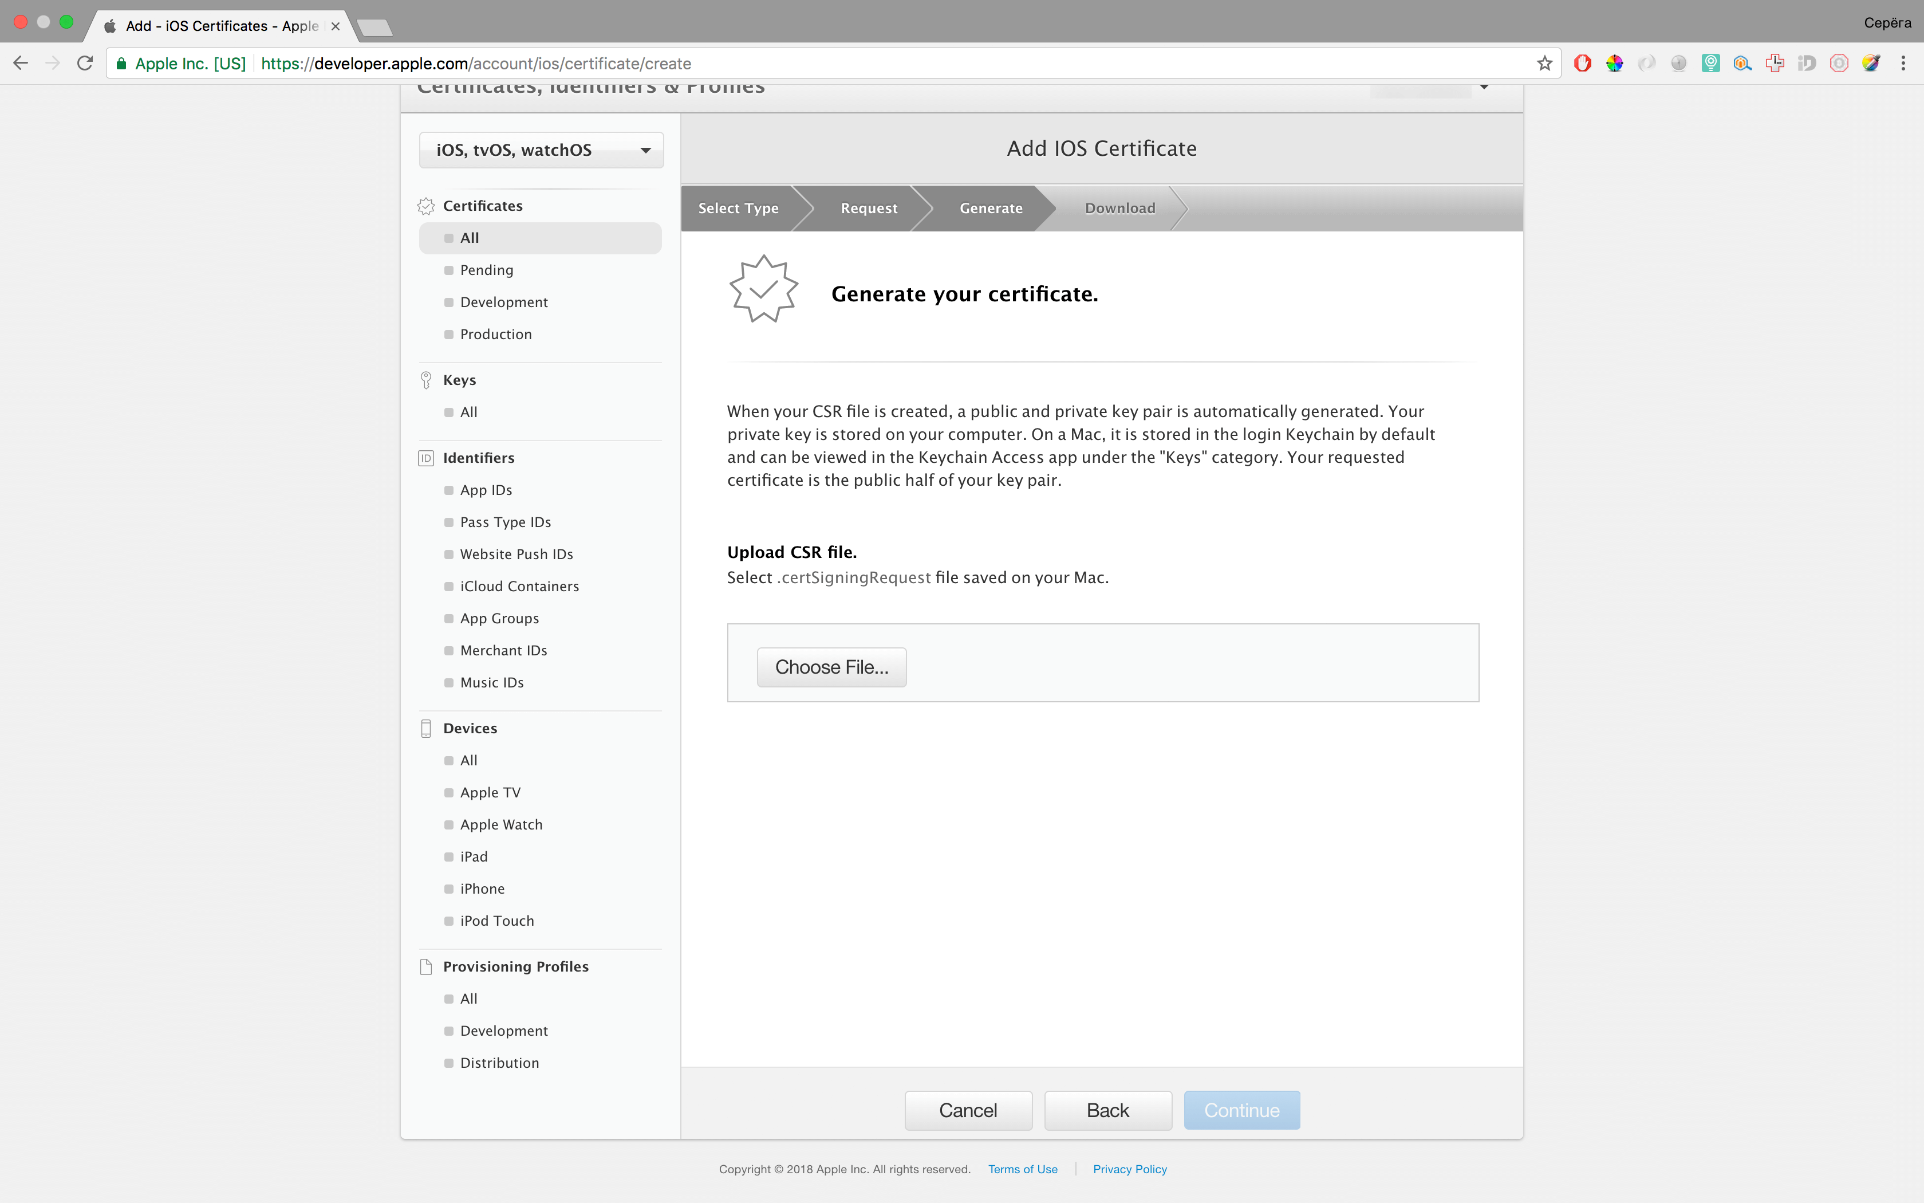Select the Select Type wizard step
Screen dimensions: 1924x1203
(x=738, y=209)
